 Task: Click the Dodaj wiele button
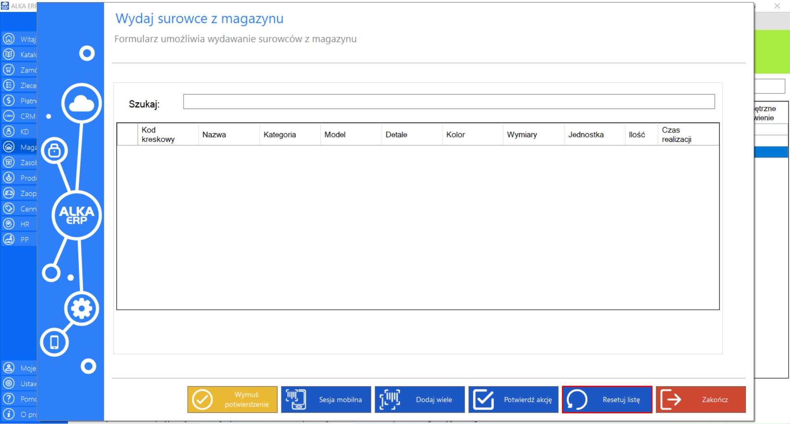point(420,399)
